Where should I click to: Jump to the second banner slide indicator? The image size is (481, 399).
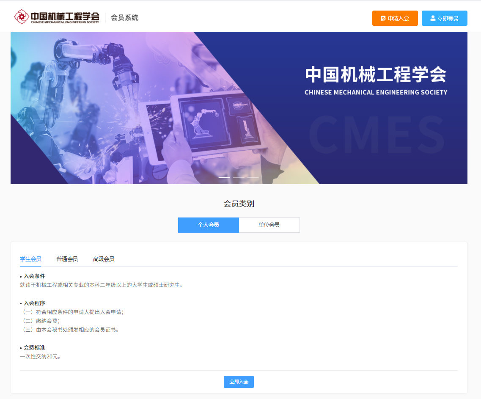(x=239, y=178)
